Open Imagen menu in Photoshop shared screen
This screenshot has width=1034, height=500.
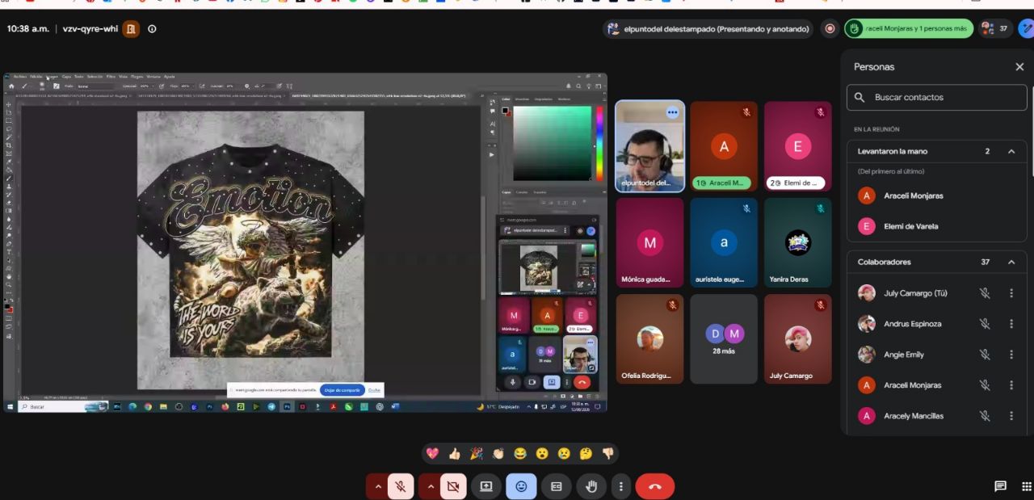(x=53, y=77)
